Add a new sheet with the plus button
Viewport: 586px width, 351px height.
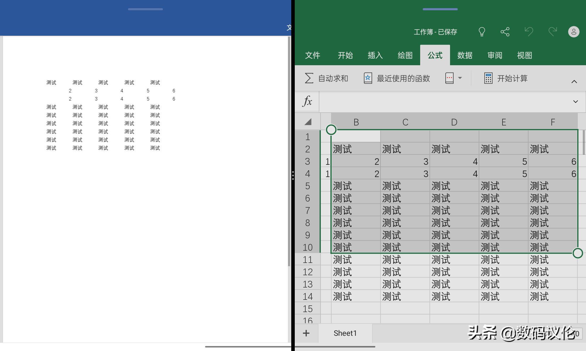pos(306,333)
